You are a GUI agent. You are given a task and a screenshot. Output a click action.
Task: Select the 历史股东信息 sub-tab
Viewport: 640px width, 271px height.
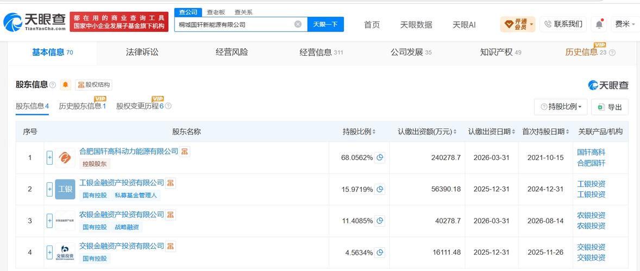pyautogui.click(x=83, y=106)
